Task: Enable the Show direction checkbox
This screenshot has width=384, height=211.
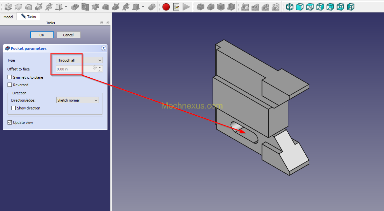Action: [x=14, y=108]
